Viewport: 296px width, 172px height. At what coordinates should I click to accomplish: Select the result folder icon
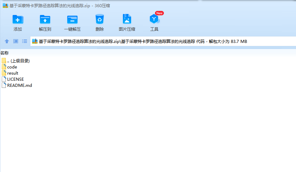click(4, 73)
